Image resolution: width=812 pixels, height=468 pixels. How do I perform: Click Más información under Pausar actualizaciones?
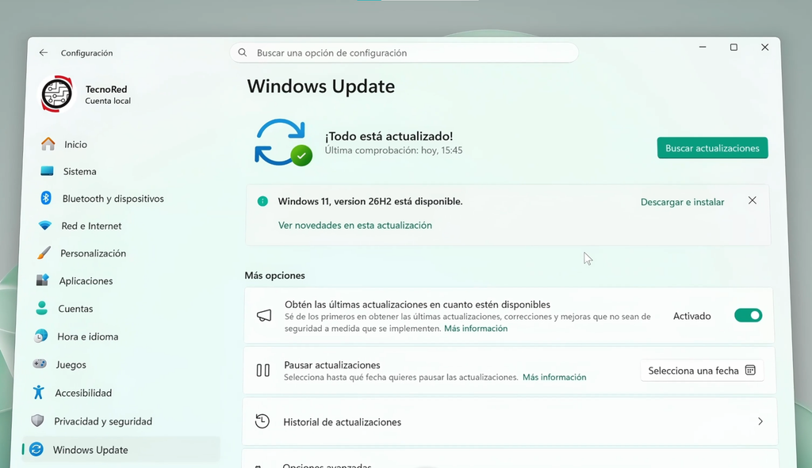click(554, 377)
